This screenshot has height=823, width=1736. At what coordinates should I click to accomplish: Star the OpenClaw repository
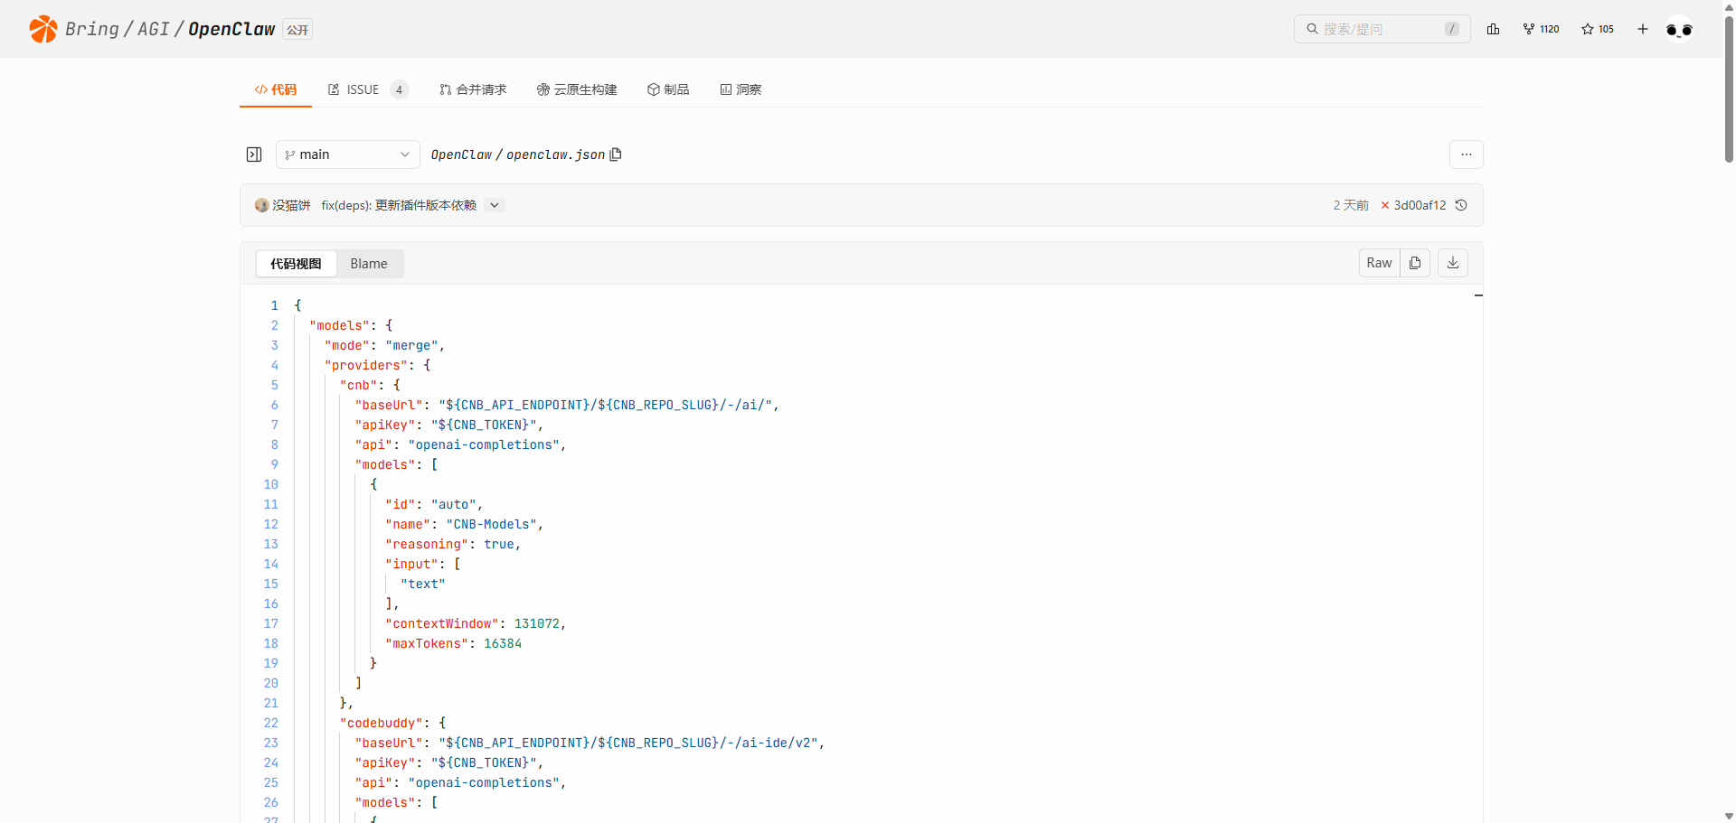click(x=1597, y=29)
